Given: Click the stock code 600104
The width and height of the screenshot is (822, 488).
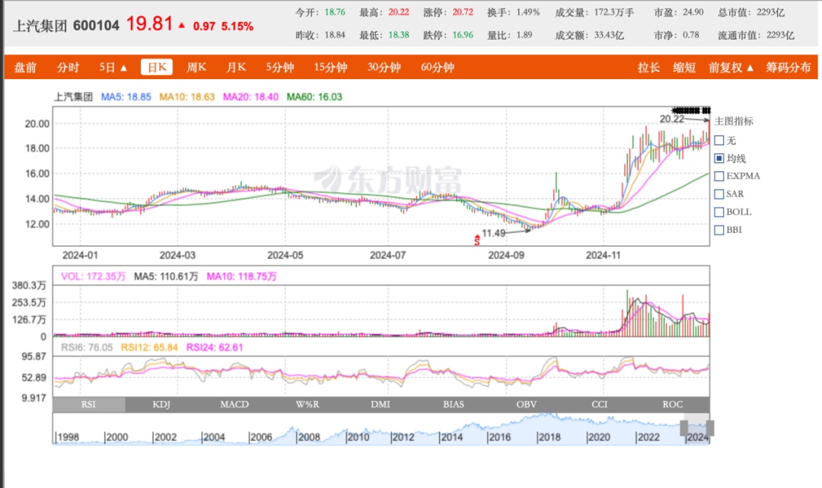Looking at the screenshot, I should pos(97,26).
